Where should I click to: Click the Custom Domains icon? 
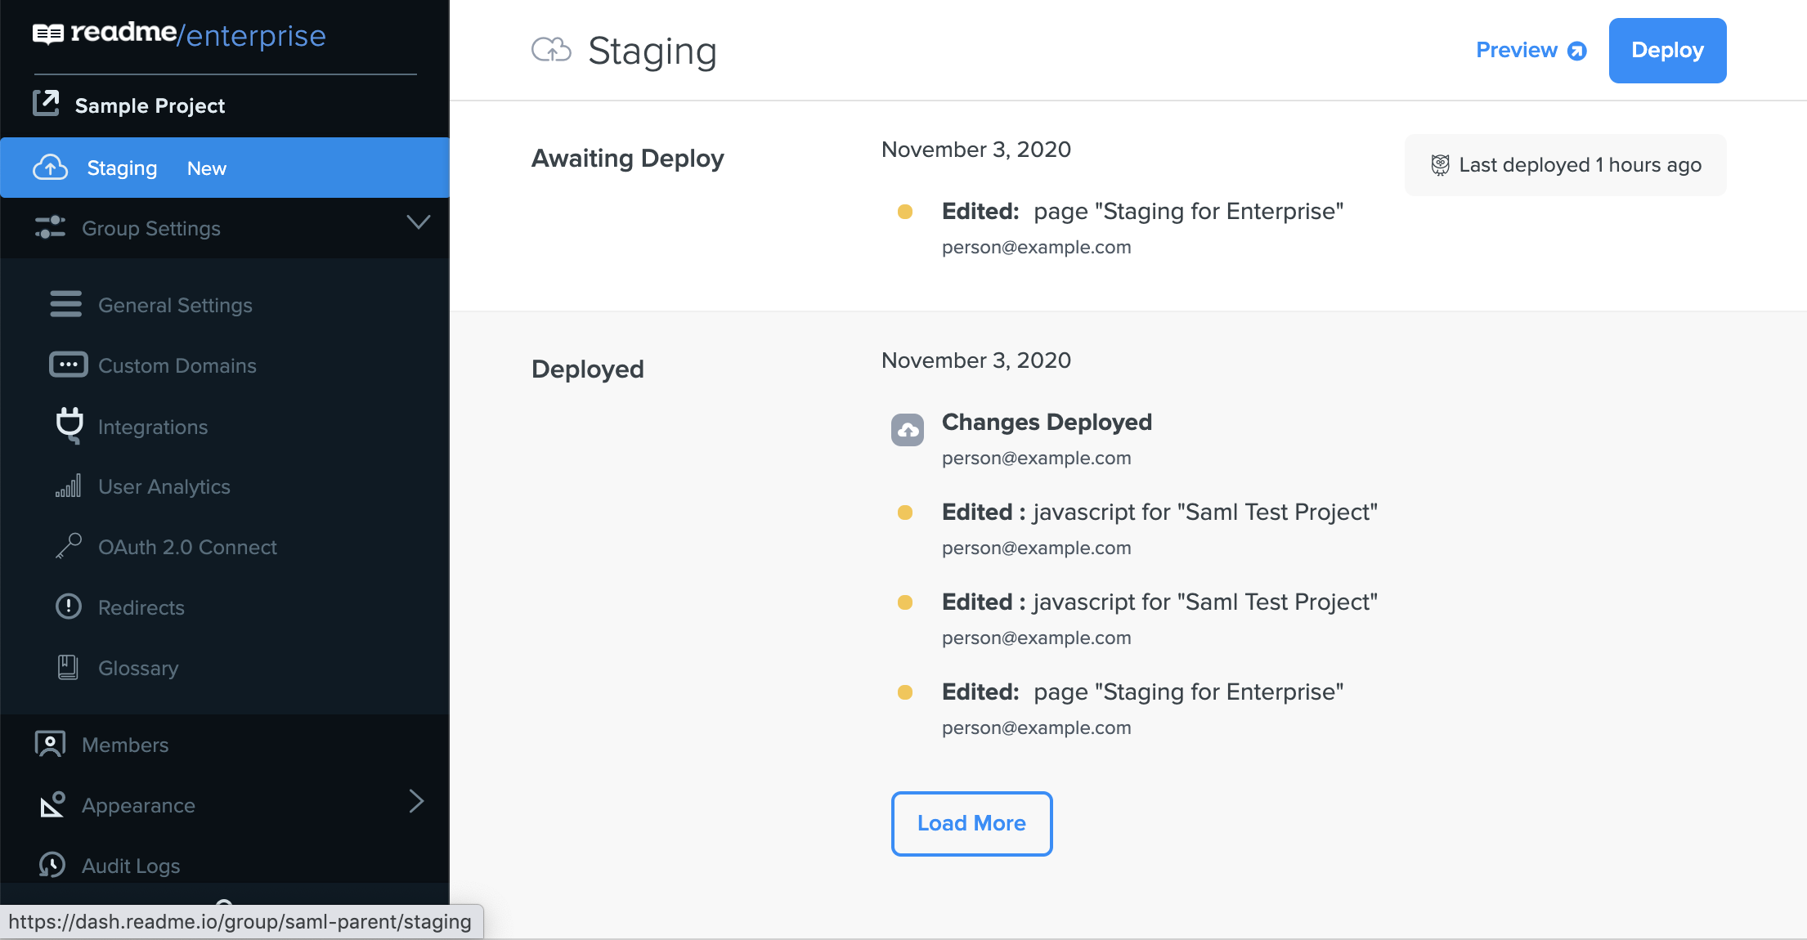(68, 365)
